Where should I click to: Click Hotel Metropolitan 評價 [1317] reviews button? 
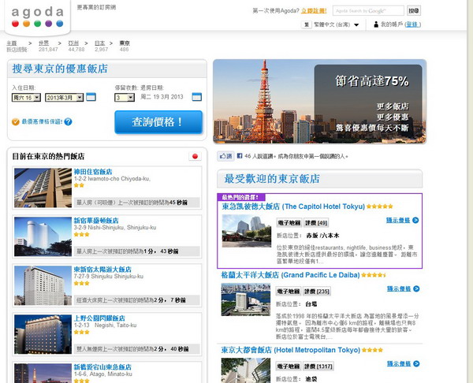coord(318,366)
